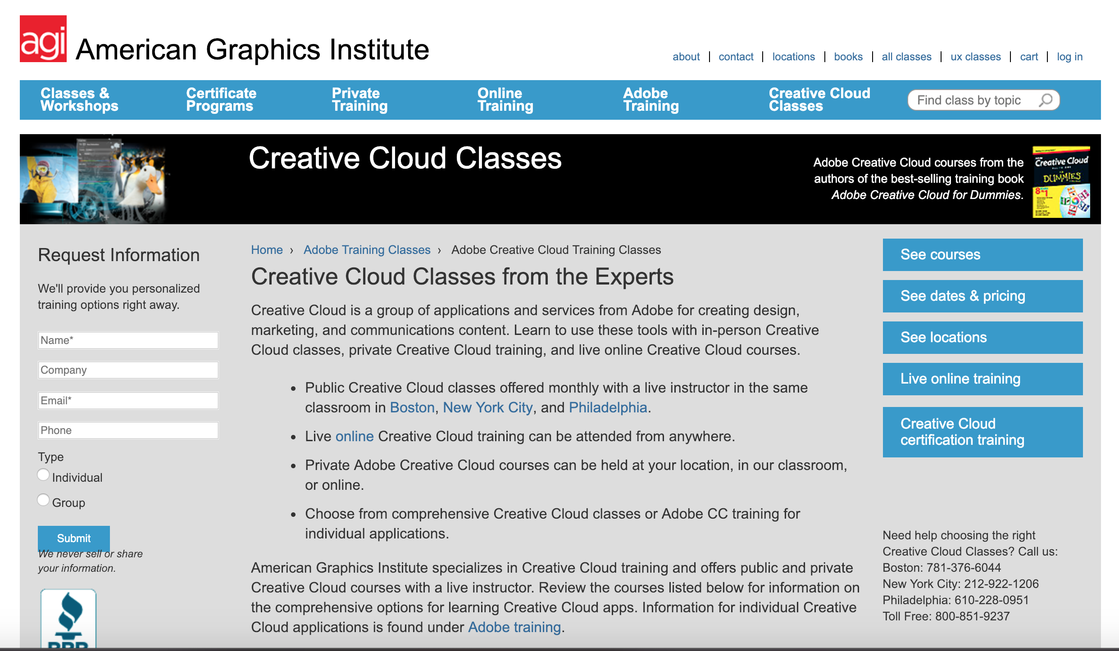
Task: Click the Creative Cloud Classes from the Experts heading
Action: [x=462, y=276]
